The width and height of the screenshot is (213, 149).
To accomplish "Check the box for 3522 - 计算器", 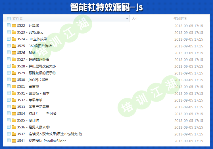I will point(9,25).
